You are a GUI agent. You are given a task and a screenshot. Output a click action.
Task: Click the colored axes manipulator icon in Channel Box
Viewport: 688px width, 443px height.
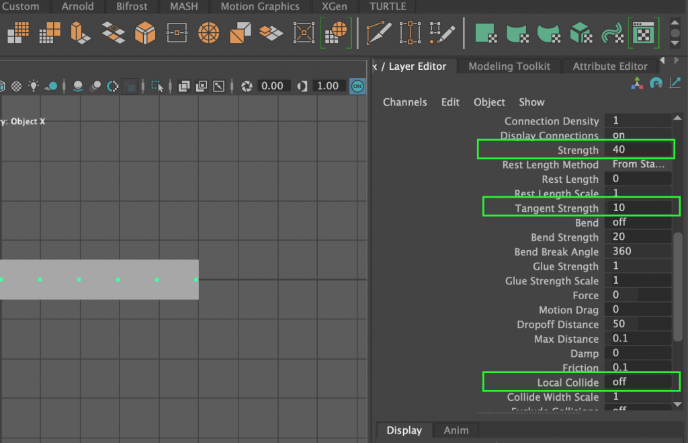point(637,83)
